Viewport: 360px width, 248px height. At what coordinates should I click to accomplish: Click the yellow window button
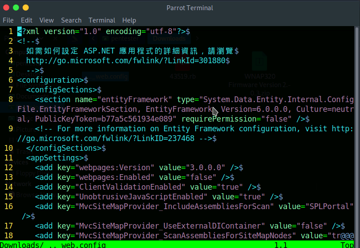26,8
